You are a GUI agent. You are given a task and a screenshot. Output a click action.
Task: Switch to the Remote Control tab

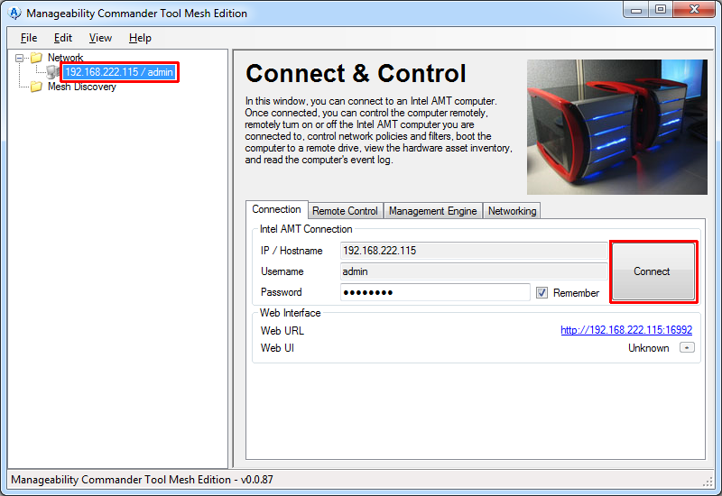point(345,211)
